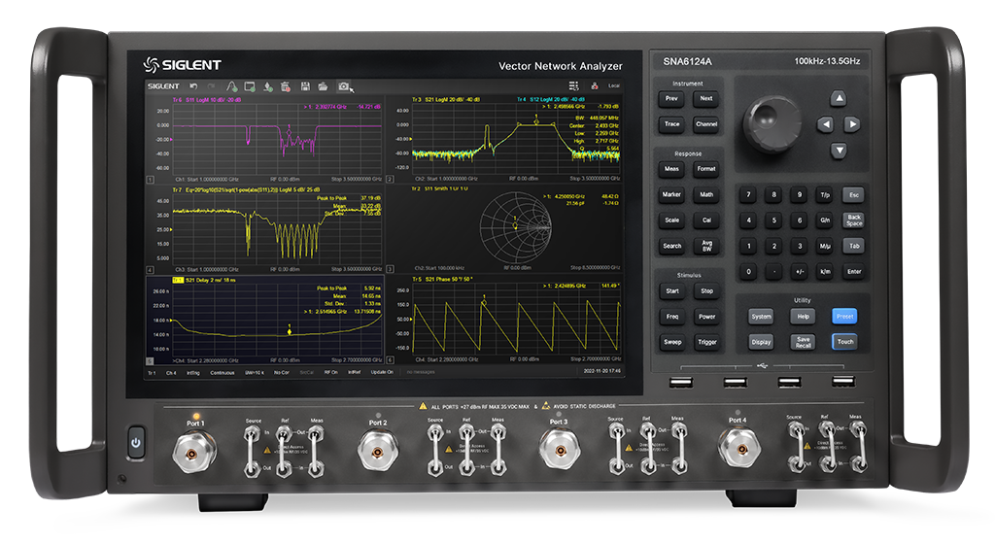Click the Cal button

706,221
